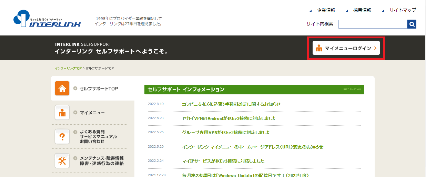Click インターリンクTOP breadcrumb link
Image resolution: width=426 pixels, height=177 pixels.
(x=68, y=69)
